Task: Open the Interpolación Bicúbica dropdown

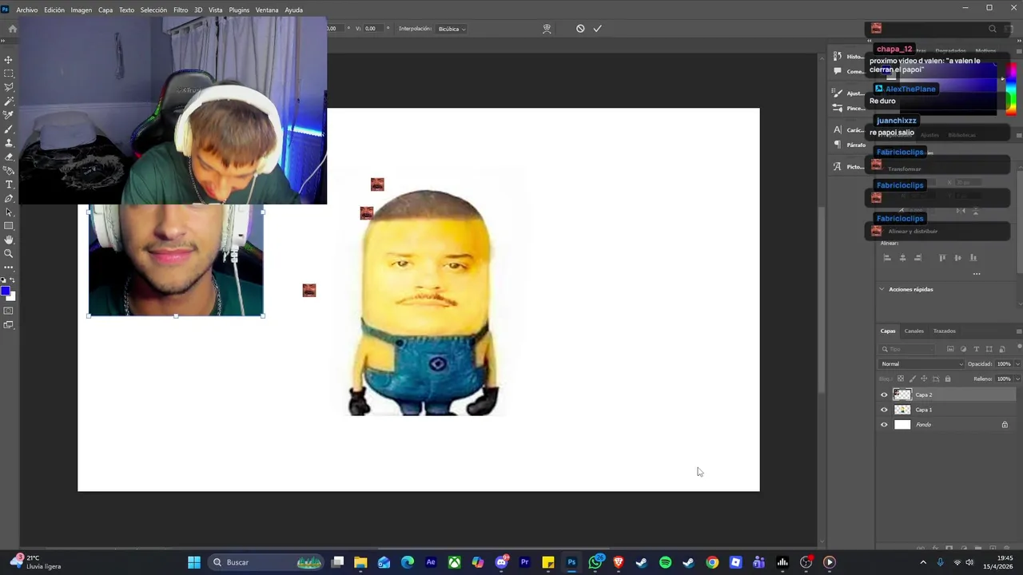Action: coord(452,29)
